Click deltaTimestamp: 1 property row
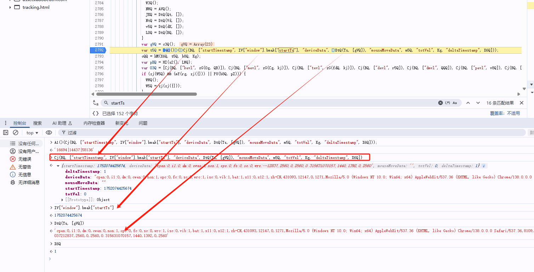Viewport: 534px width, 272px height. pyautogui.click(x=85, y=171)
